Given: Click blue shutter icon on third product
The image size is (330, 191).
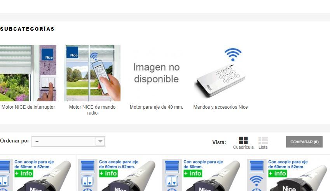Looking at the screenshot, I should (x=172, y=166).
